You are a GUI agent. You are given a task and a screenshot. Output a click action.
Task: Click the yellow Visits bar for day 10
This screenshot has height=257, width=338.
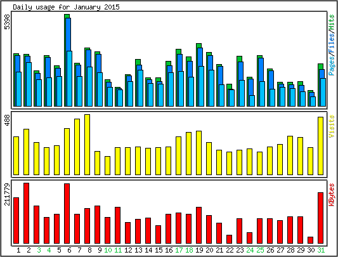[107, 166]
